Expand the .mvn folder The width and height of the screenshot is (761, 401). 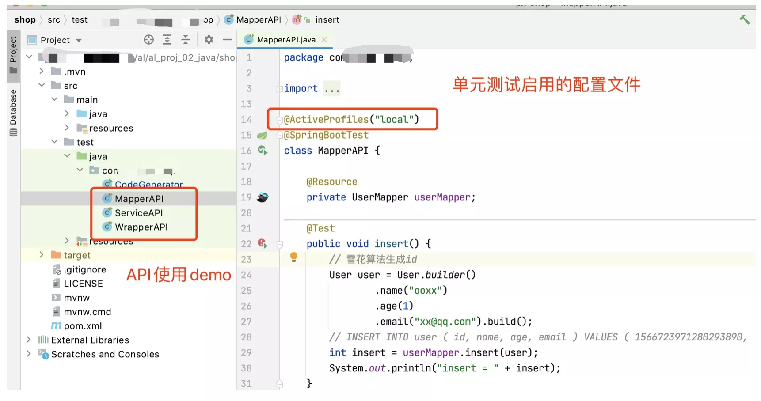(x=41, y=71)
